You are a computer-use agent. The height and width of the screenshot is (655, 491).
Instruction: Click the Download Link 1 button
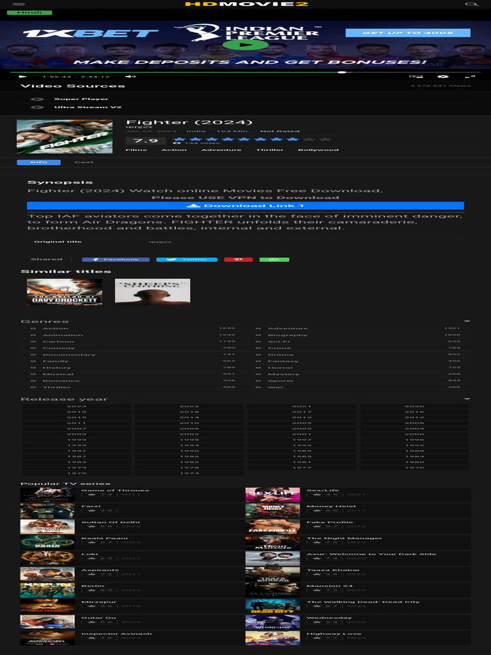[x=245, y=206]
